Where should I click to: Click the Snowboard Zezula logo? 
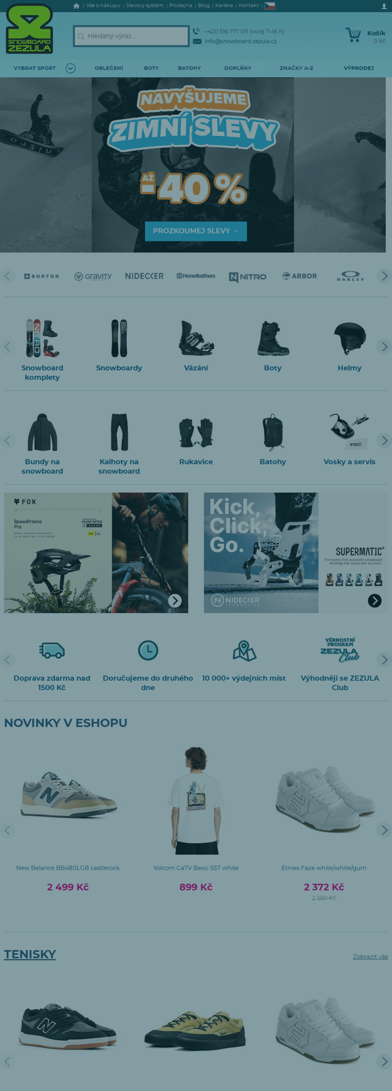pos(30,29)
